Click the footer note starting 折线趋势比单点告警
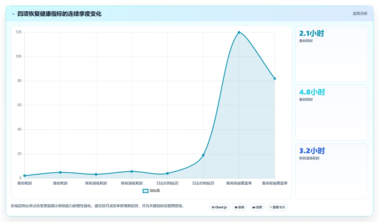 [x=97, y=206]
